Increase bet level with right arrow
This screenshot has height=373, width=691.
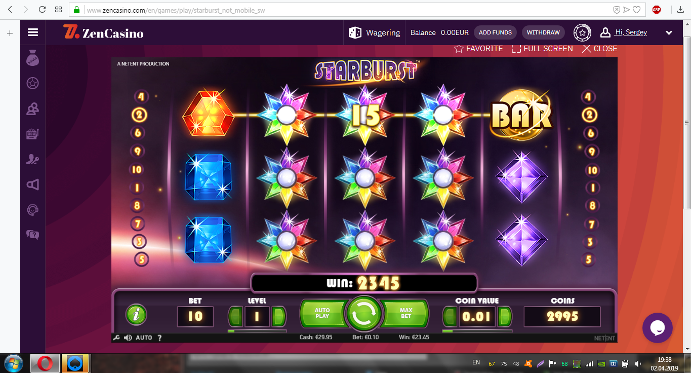(278, 317)
